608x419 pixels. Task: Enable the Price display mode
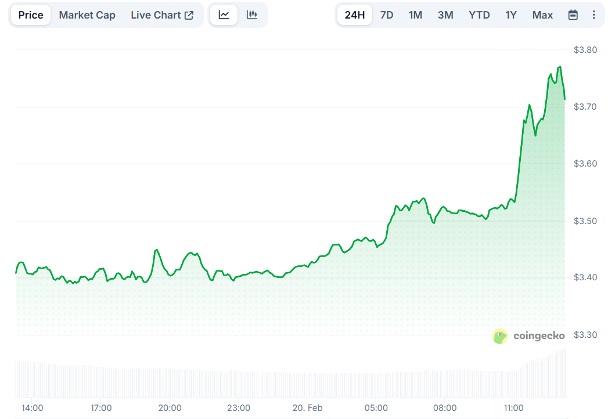point(30,15)
